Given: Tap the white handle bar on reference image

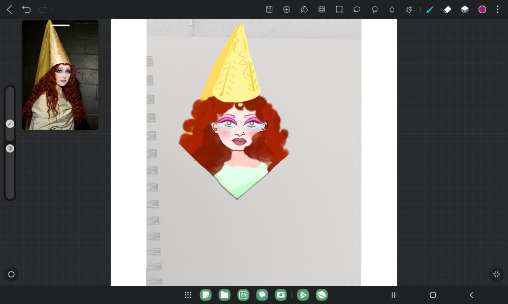Looking at the screenshot, I should (60, 25).
